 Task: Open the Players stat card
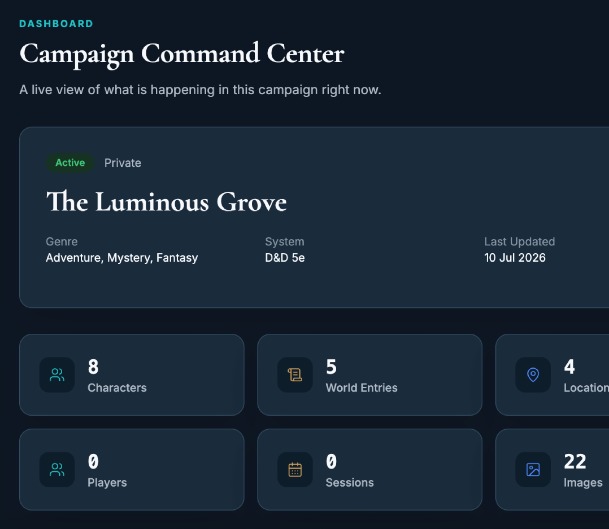coord(132,470)
